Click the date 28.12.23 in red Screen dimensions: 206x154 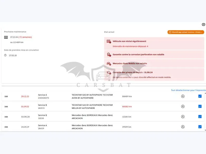pyautogui.click(x=25, y=97)
